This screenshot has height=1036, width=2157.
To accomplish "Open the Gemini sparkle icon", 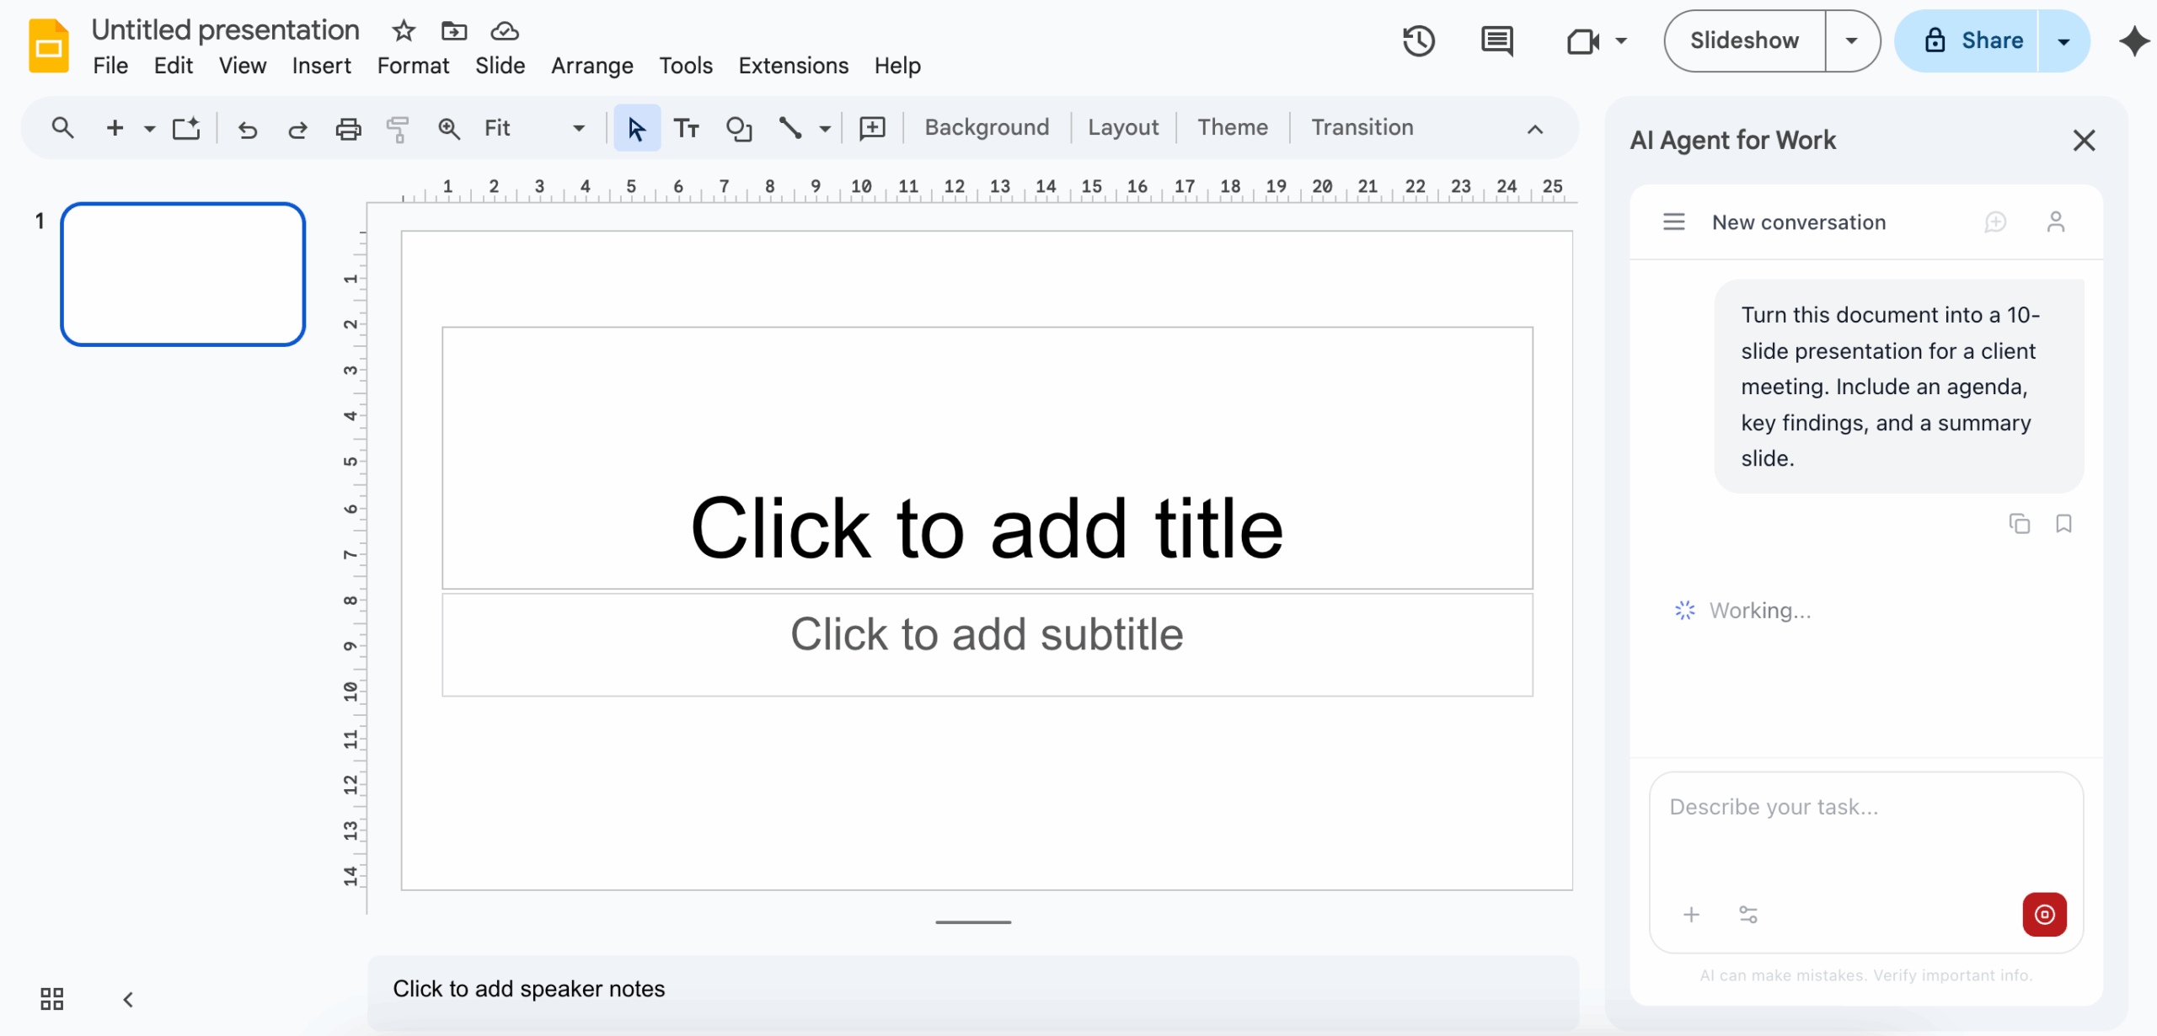I will click(x=2134, y=40).
